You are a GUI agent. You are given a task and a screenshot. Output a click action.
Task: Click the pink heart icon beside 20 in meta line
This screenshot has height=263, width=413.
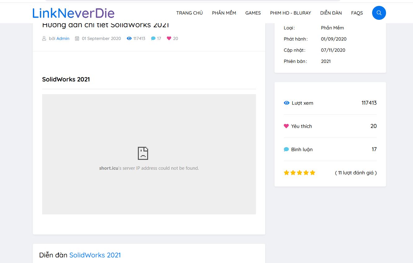tap(169, 38)
